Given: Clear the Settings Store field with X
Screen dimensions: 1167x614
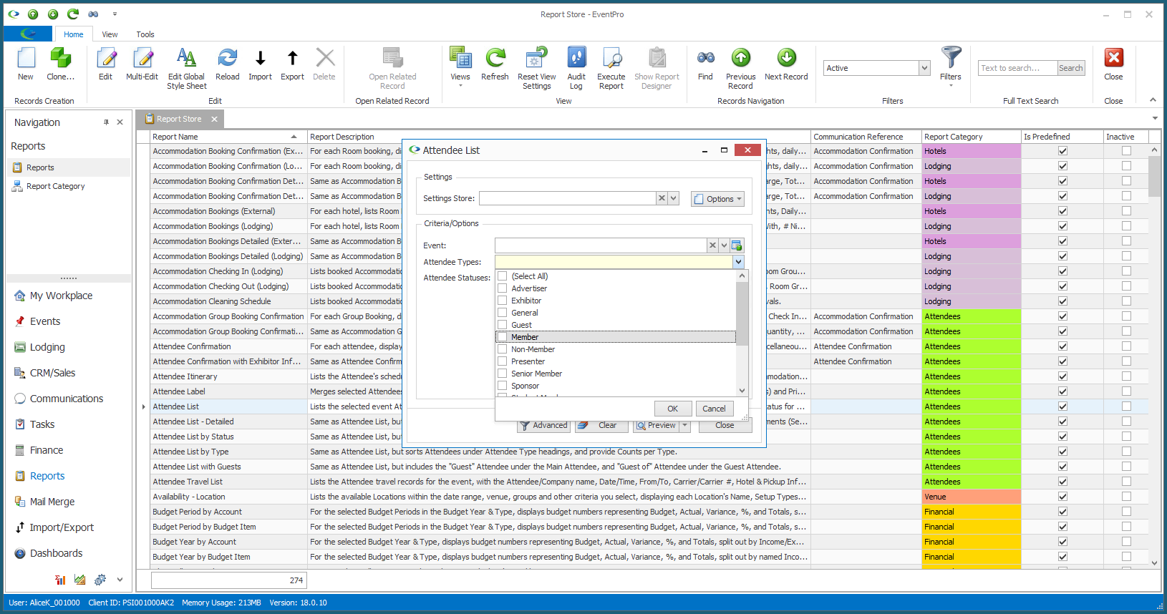Looking at the screenshot, I should (x=662, y=198).
